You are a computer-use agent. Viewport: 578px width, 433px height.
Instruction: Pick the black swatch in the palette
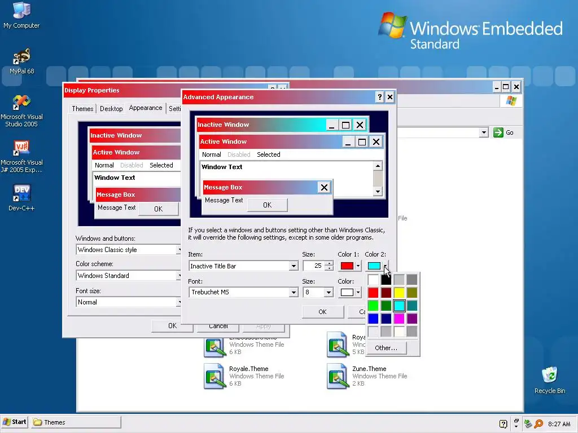[386, 280]
